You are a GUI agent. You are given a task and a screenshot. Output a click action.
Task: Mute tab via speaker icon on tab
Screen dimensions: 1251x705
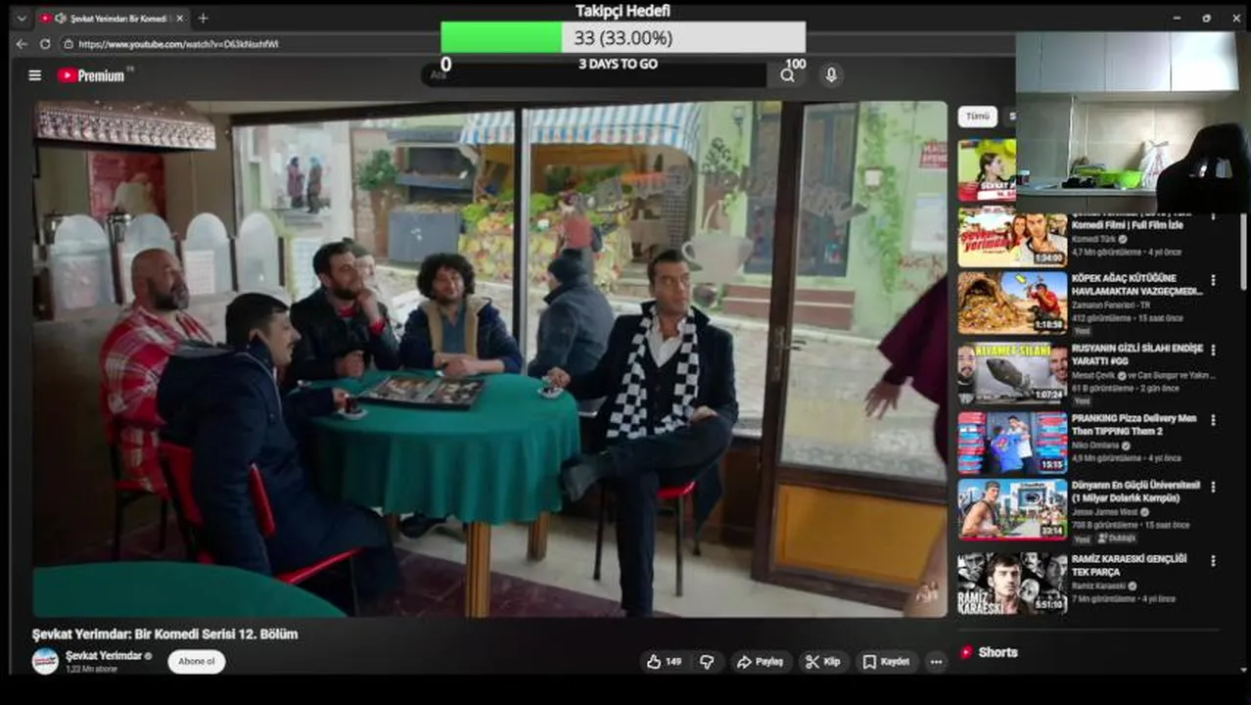click(x=61, y=18)
